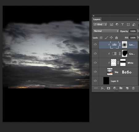
Task: Click the lock all padlock icon
Action: 116,38
